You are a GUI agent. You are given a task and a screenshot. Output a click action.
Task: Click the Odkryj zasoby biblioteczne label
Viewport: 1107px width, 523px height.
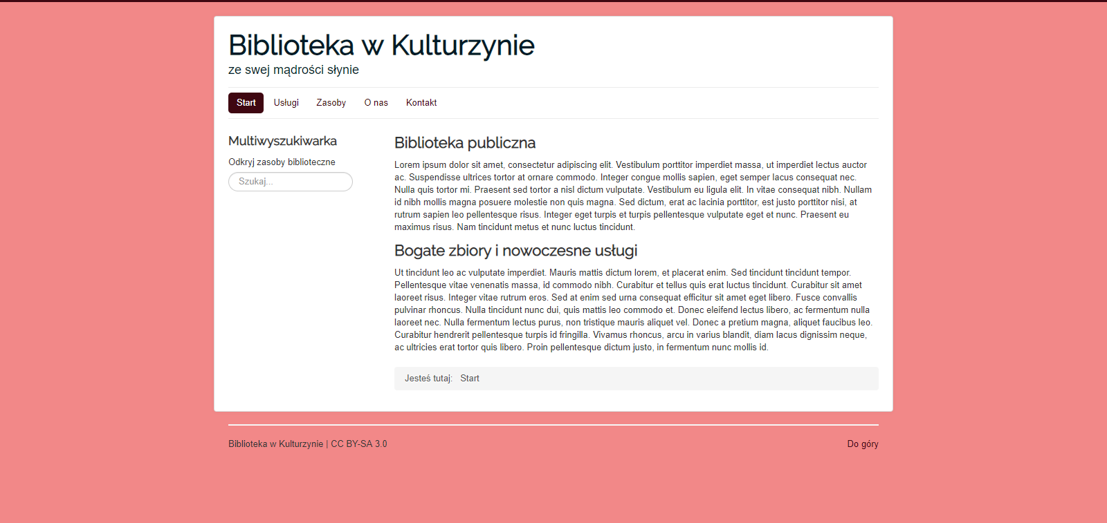pyautogui.click(x=282, y=162)
